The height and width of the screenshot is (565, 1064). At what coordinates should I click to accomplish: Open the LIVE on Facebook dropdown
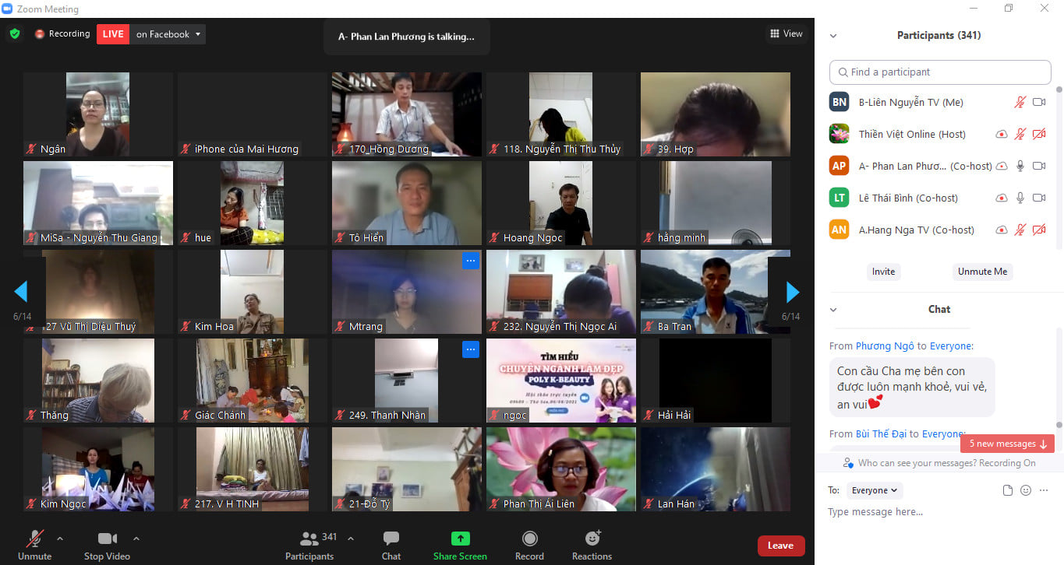[x=168, y=34]
